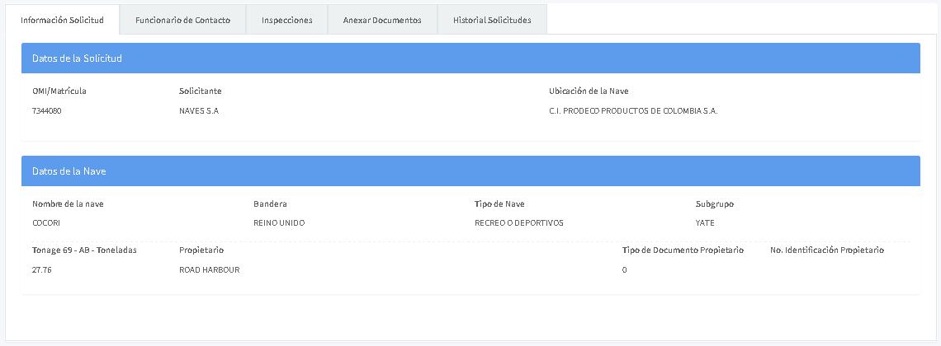Select the ship name COCORI
This screenshot has height=346, width=941.
coord(46,222)
